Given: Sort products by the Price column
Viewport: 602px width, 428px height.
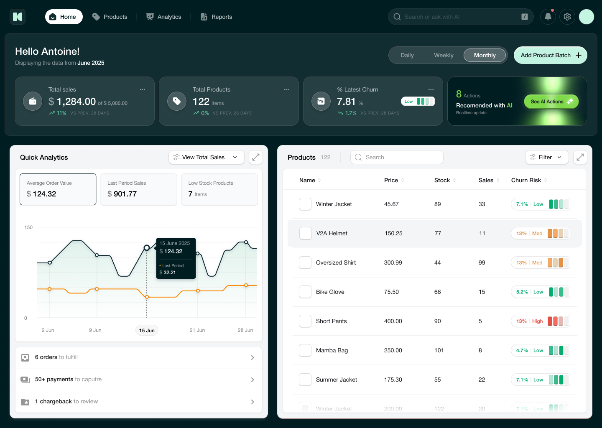Looking at the screenshot, I should pyautogui.click(x=394, y=180).
